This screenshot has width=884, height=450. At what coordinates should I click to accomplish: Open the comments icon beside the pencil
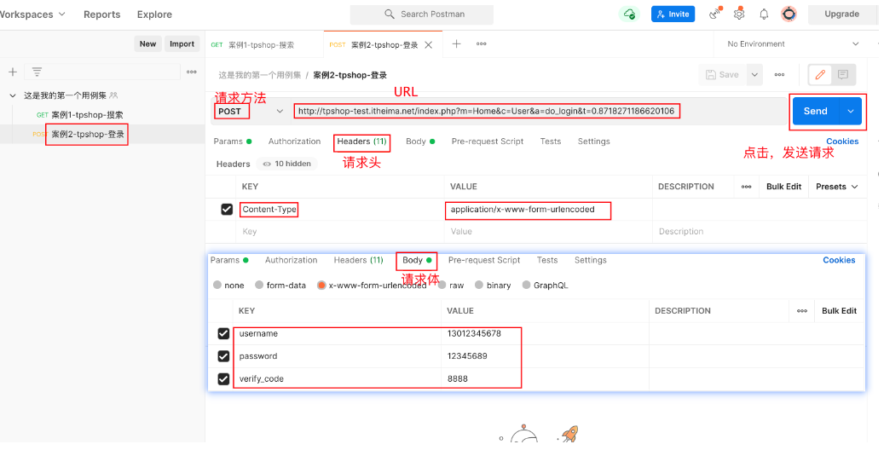point(843,74)
